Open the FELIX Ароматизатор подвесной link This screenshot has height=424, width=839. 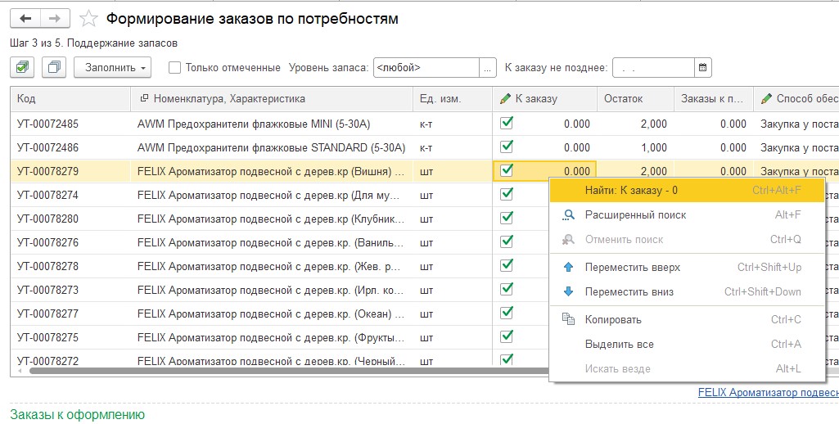(767, 393)
